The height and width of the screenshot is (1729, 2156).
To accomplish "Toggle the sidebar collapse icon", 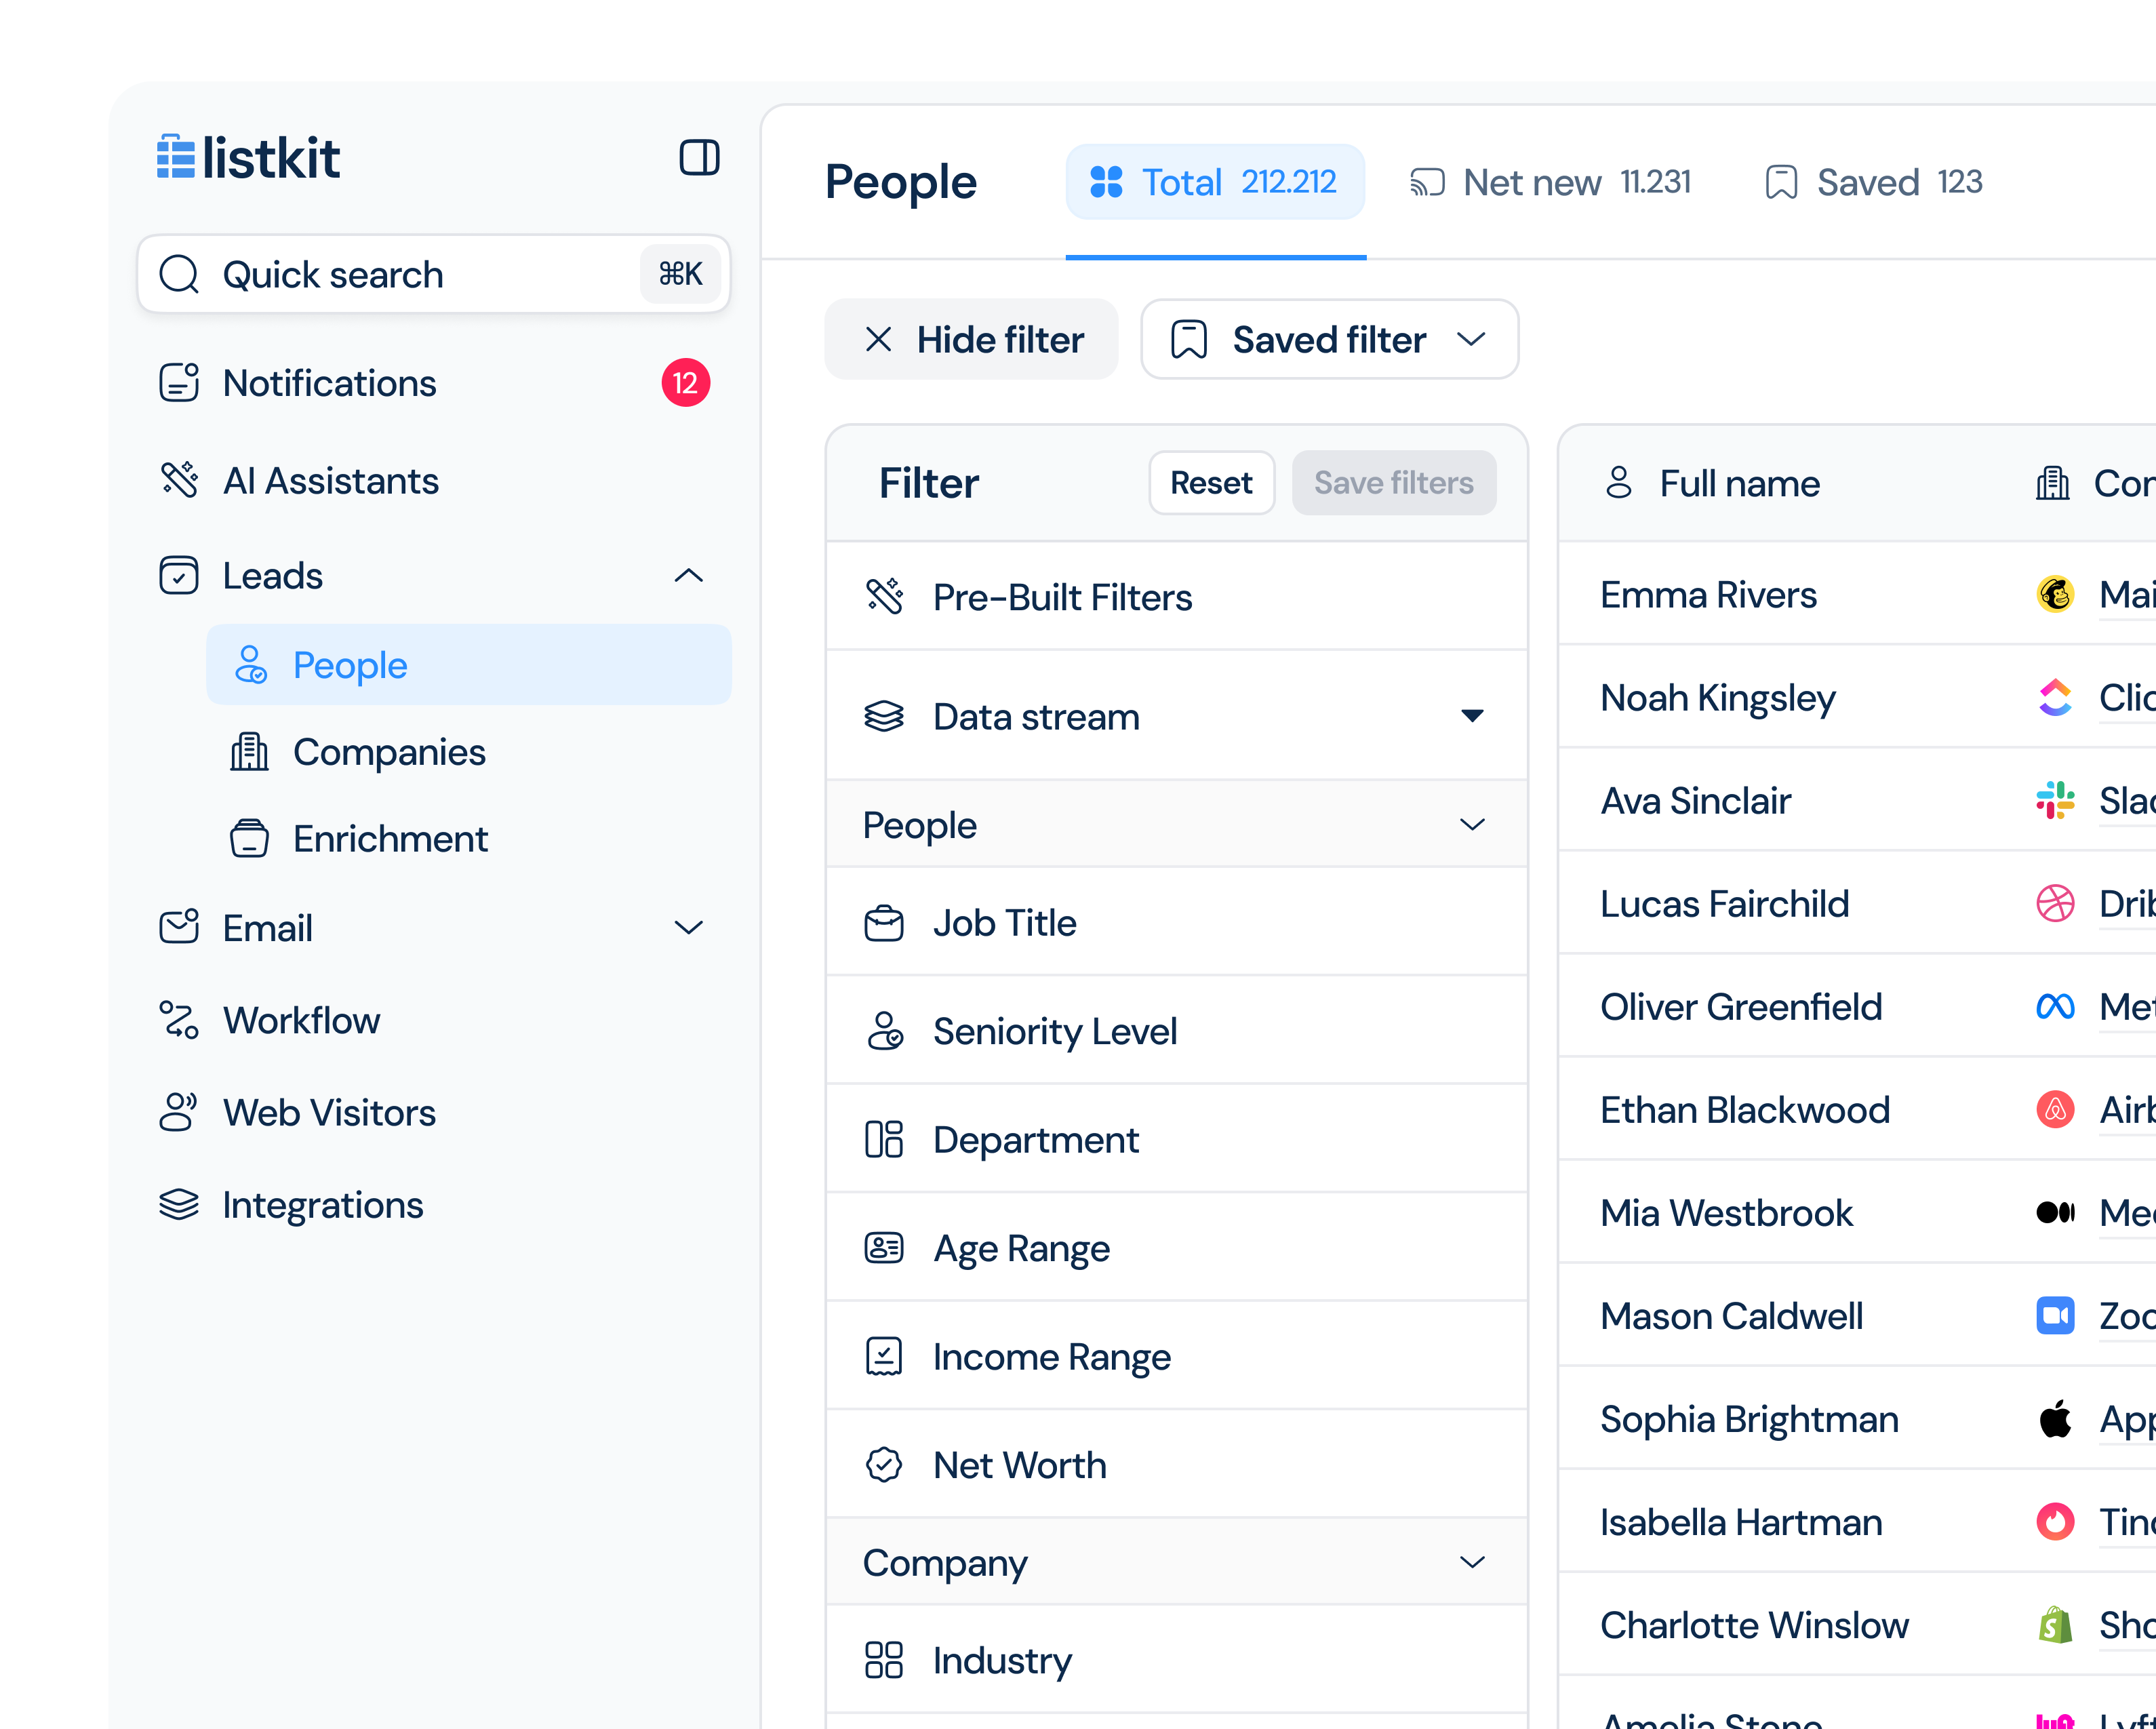I will click(699, 158).
